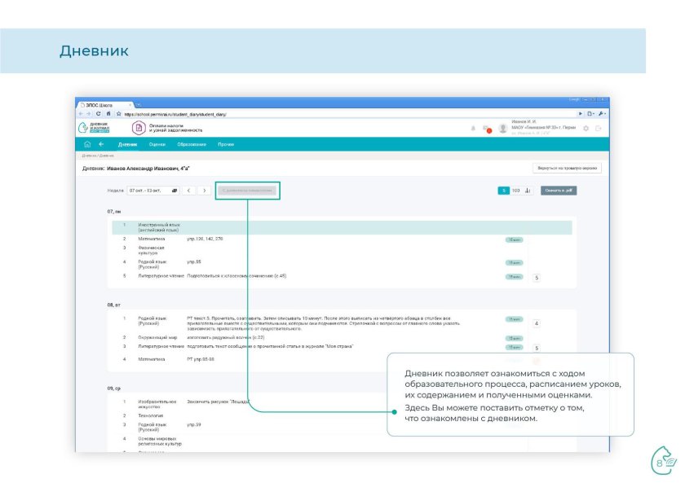
Task: Click the Скачать в pdf button
Action: click(x=559, y=191)
